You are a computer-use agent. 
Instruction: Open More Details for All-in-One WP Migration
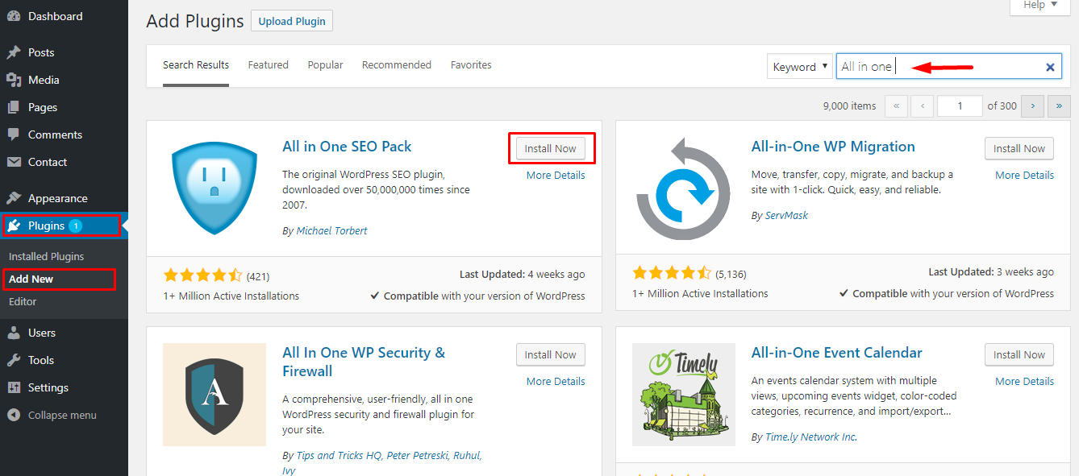tap(1024, 175)
